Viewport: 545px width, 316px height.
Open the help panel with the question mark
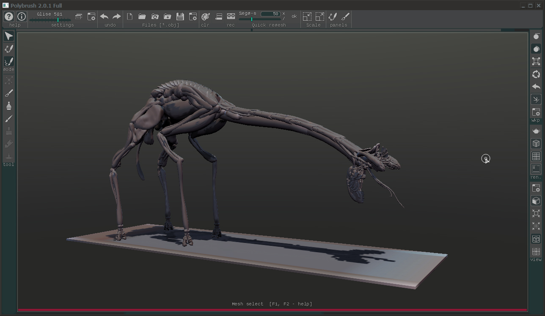click(x=8, y=16)
